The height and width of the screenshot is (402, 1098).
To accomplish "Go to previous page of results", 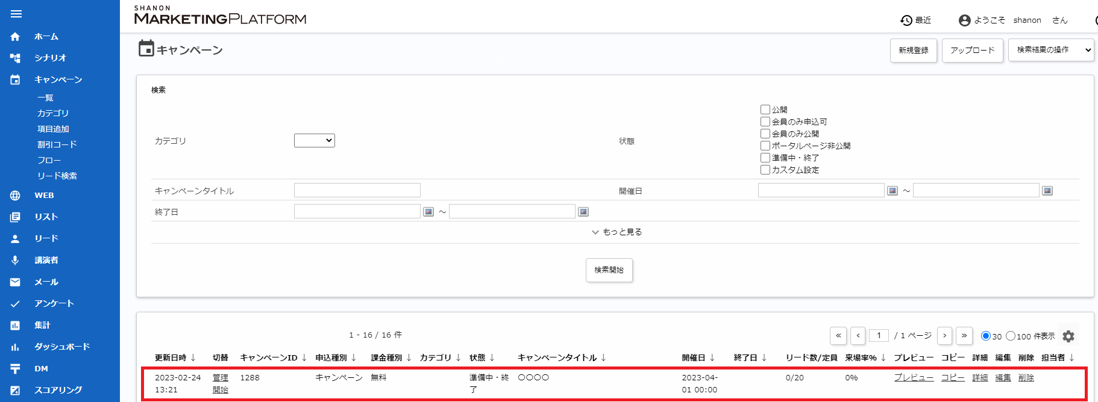I will point(858,336).
